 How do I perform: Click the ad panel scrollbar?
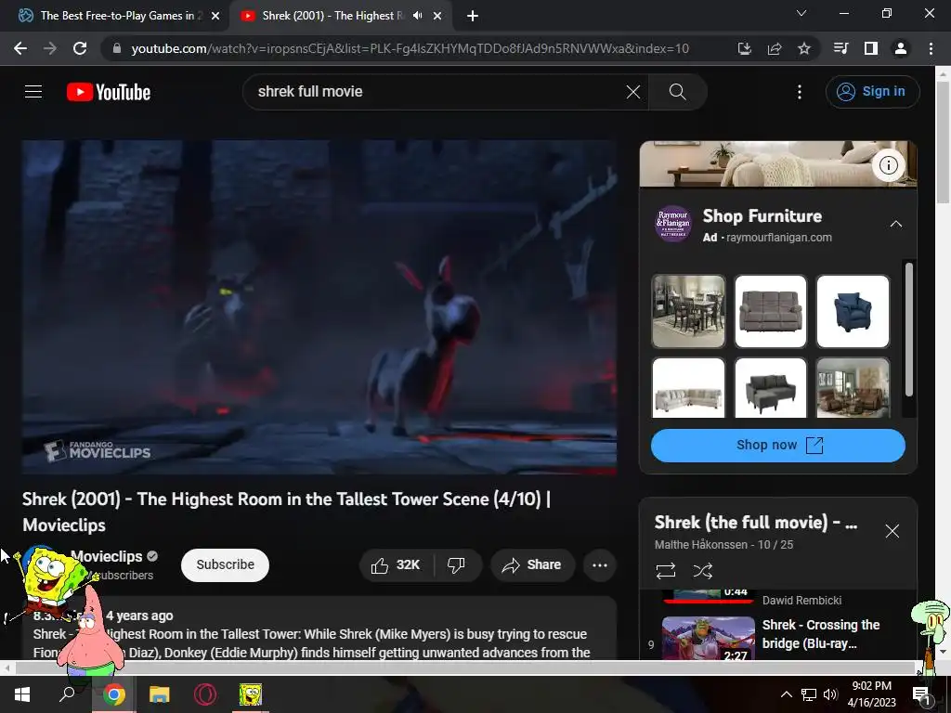coord(908,330)
